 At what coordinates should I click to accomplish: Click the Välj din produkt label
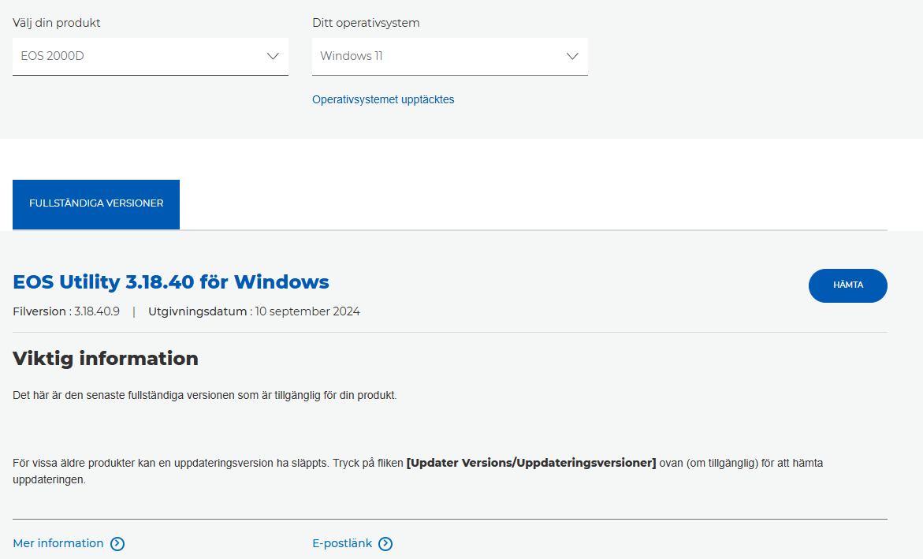pyautogui.click(x=57, y=23)
